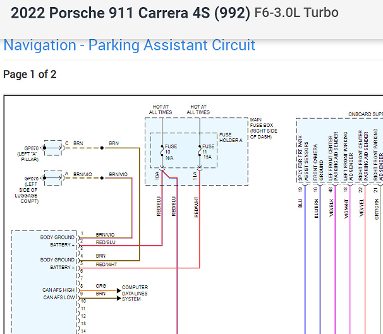This screenshot has width=383, height=334.
Task: Click the GP676 ground connector symbol
Action: tap(53, 177)
